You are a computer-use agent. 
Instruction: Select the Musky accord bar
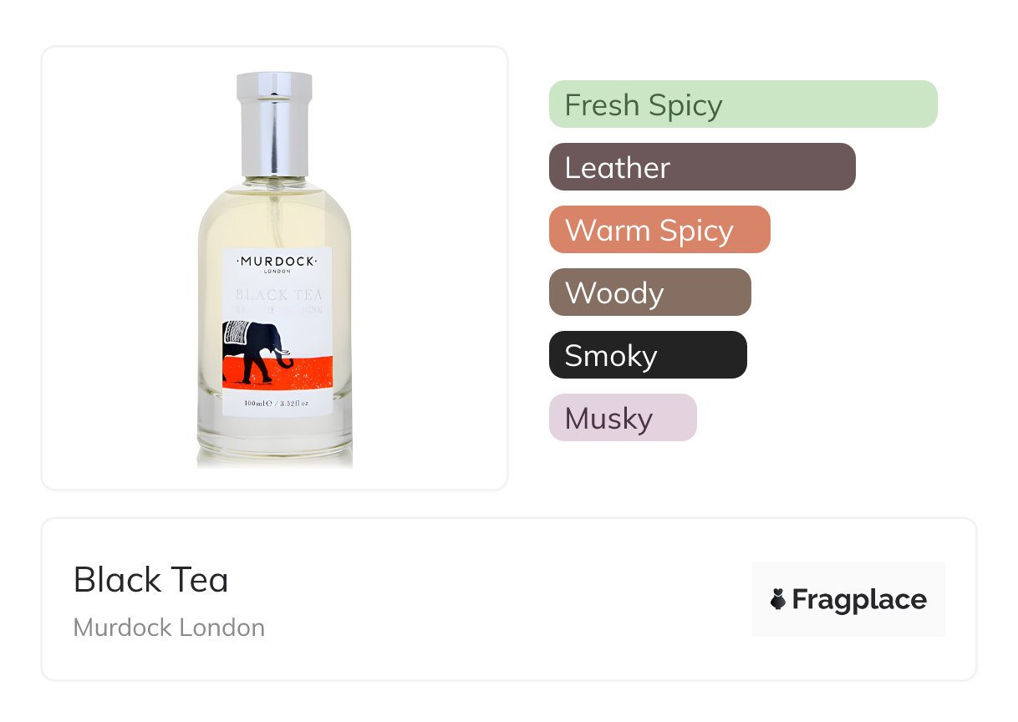click(x=623, y=418)
